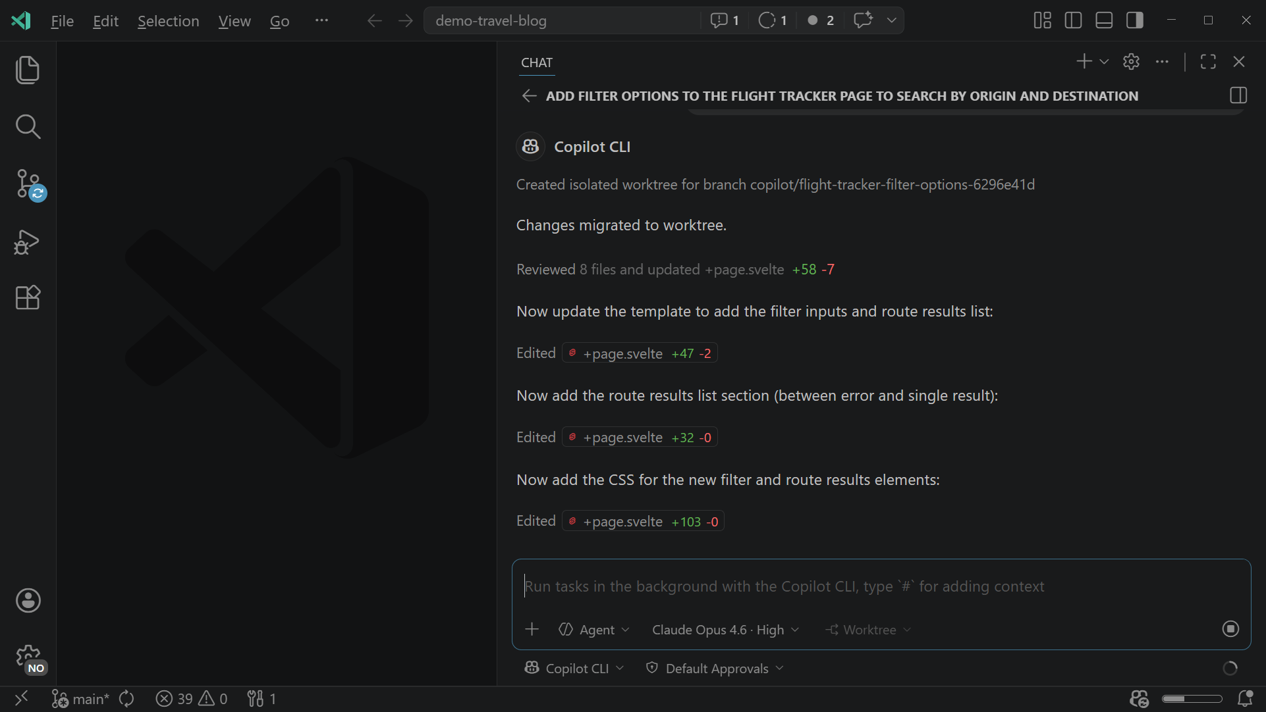The width and height of the screenshot is (1266, 712).
Task: Click the Accounts icon in the activity bar
Action: click(28, 600)
